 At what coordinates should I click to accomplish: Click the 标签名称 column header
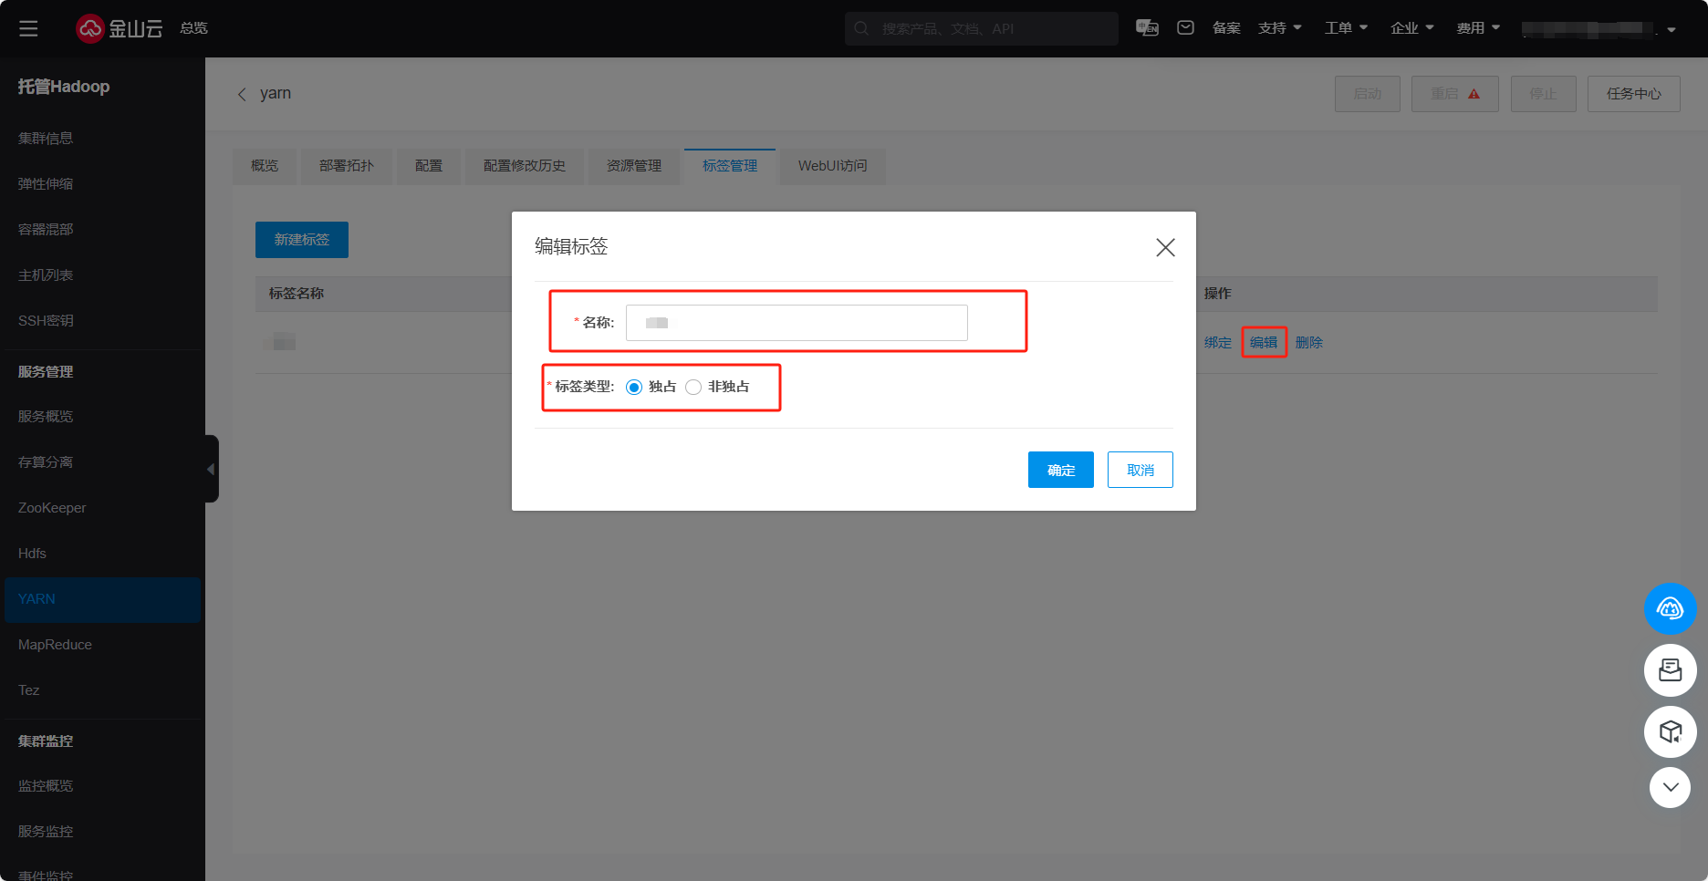coord(297,294)
